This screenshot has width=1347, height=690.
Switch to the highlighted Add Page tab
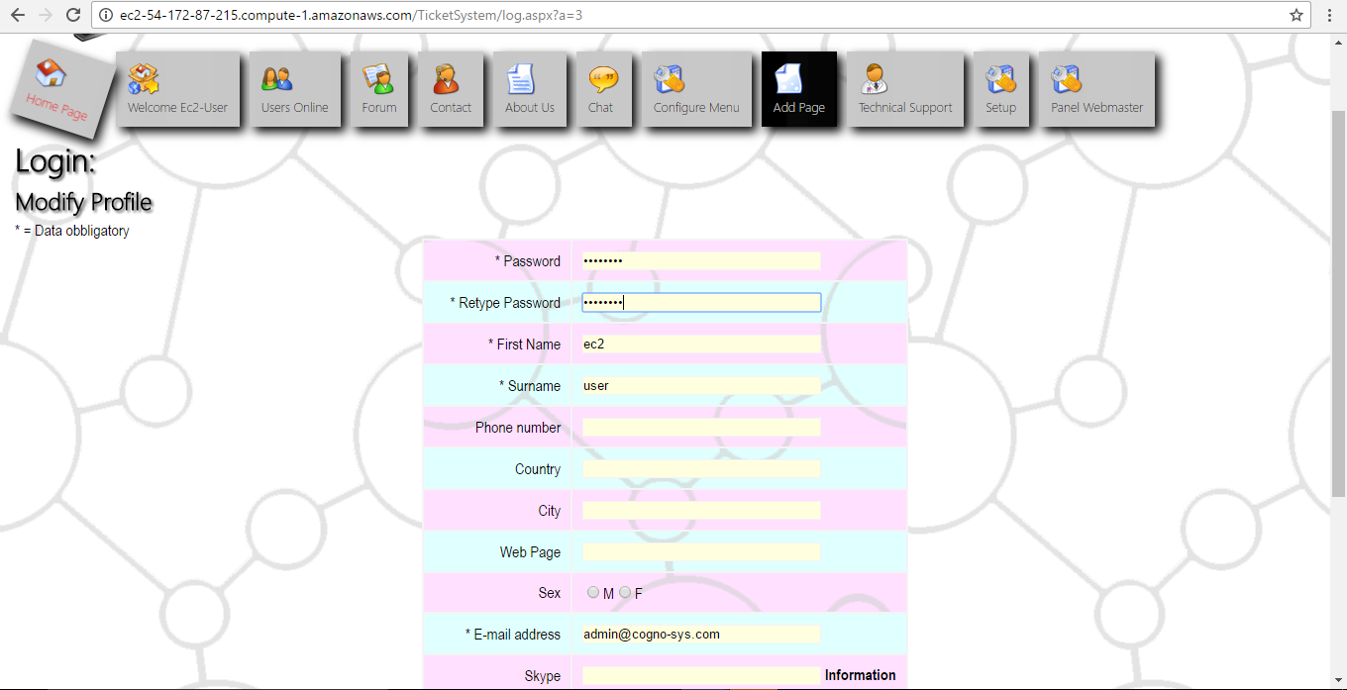[798, 89]
